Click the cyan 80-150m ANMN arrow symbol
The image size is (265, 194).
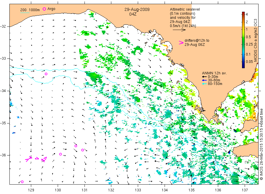205,84
